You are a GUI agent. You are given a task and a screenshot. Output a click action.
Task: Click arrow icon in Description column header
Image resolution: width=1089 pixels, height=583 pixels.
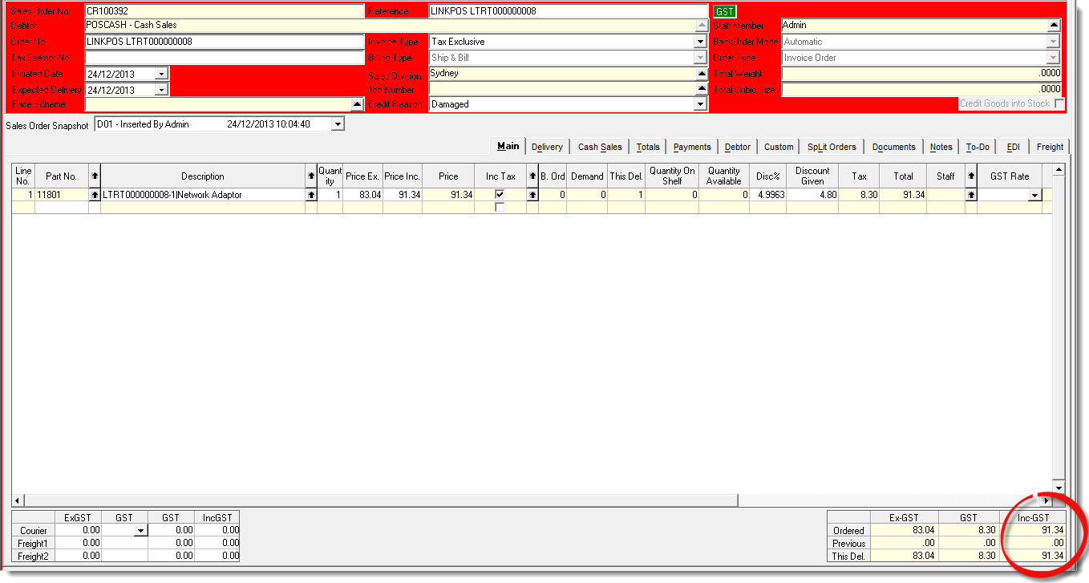[311, 176]
